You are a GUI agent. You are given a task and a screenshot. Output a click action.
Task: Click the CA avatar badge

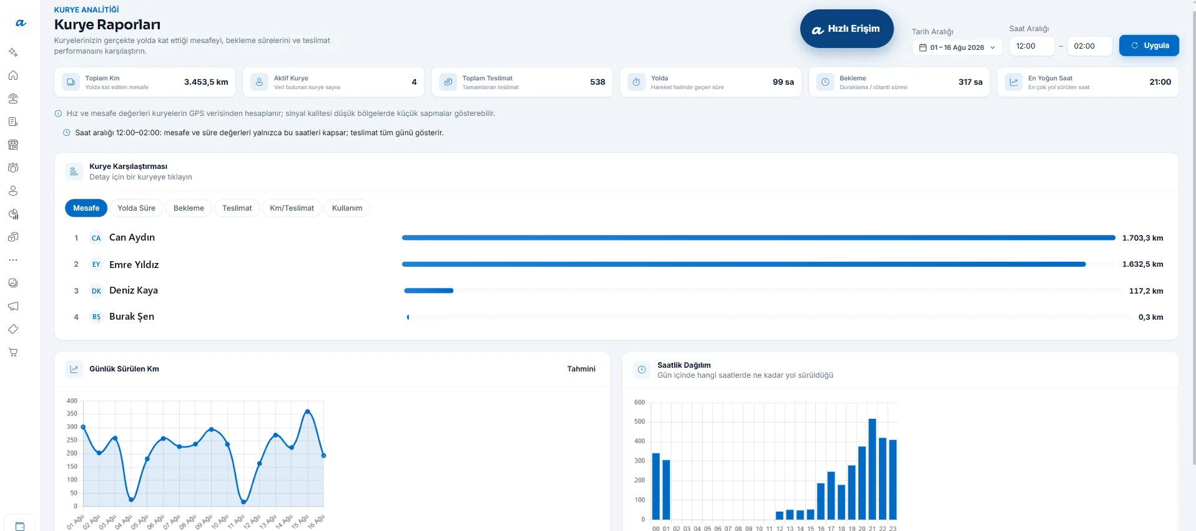click(96, 238)
